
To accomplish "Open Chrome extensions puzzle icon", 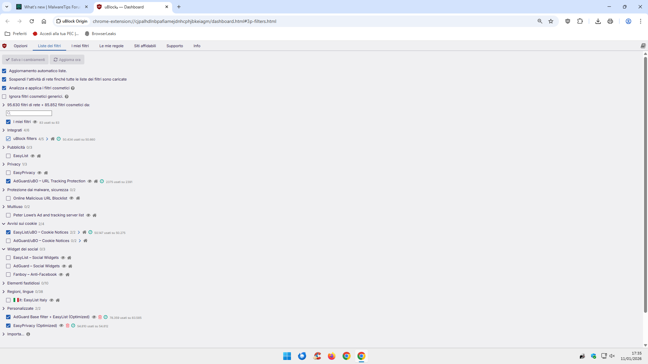I will [x=580, y=21].
